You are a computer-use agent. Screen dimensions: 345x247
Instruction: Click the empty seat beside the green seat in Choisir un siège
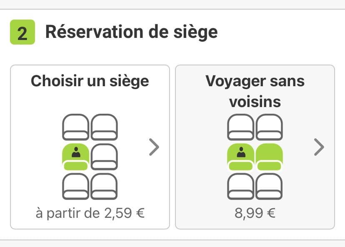(x=104, y=157)
